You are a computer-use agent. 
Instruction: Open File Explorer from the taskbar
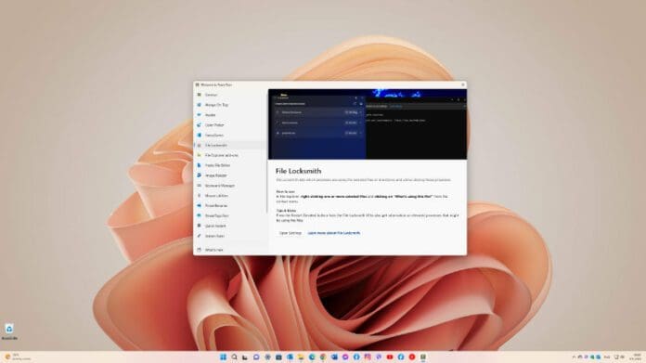[301, 357]
